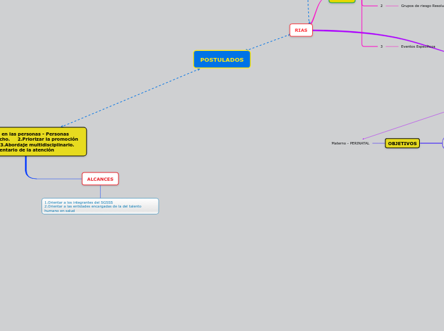Click dashed line between RIAS and POSTULADOS

pyautogui.click(x=268, y=42)
